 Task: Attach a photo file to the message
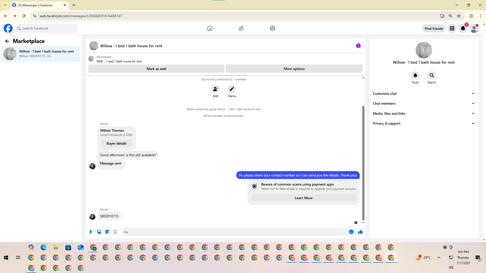pos(99,232)
